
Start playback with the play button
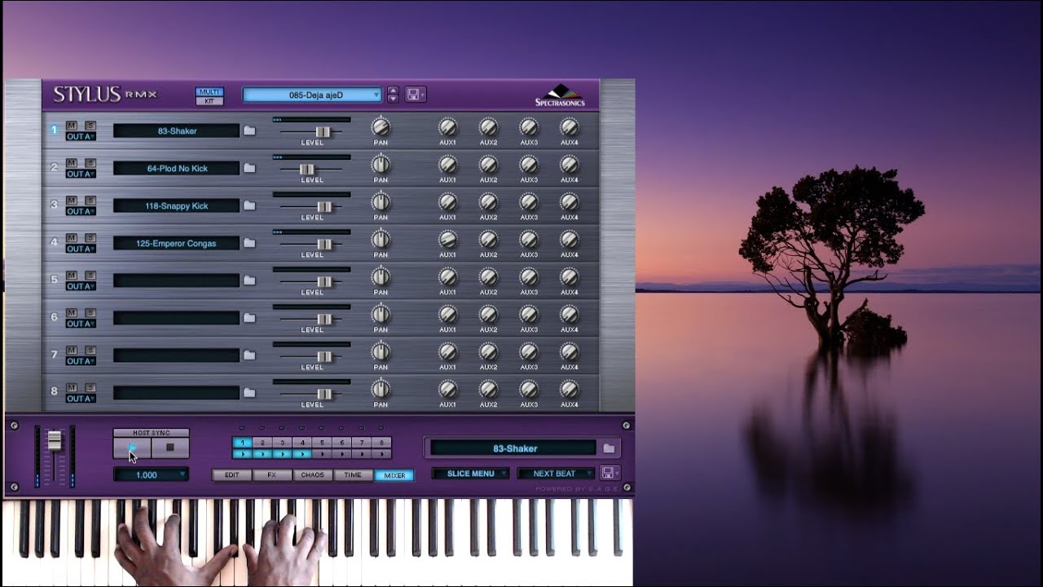[132, 448]
